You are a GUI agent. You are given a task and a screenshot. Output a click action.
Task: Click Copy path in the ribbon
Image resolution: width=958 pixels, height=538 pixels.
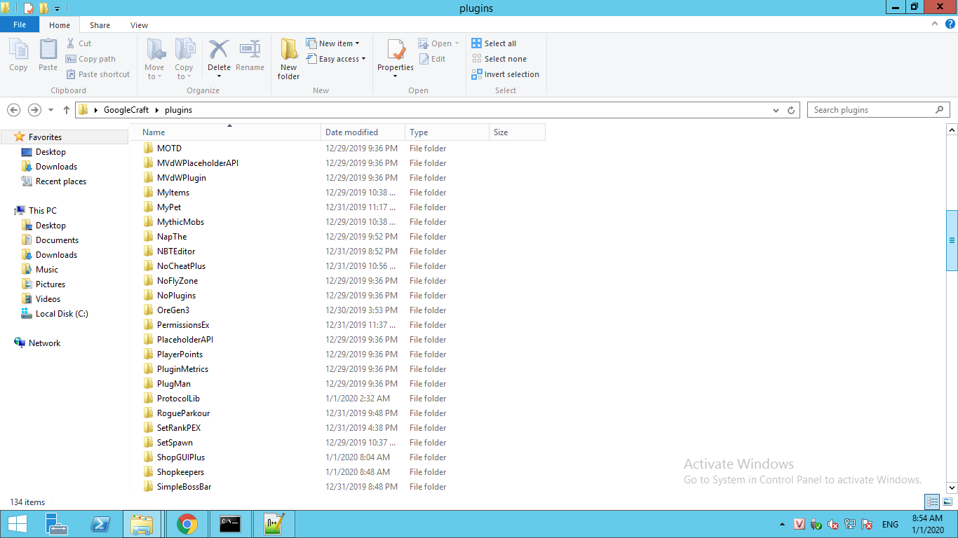coord(90,59)
